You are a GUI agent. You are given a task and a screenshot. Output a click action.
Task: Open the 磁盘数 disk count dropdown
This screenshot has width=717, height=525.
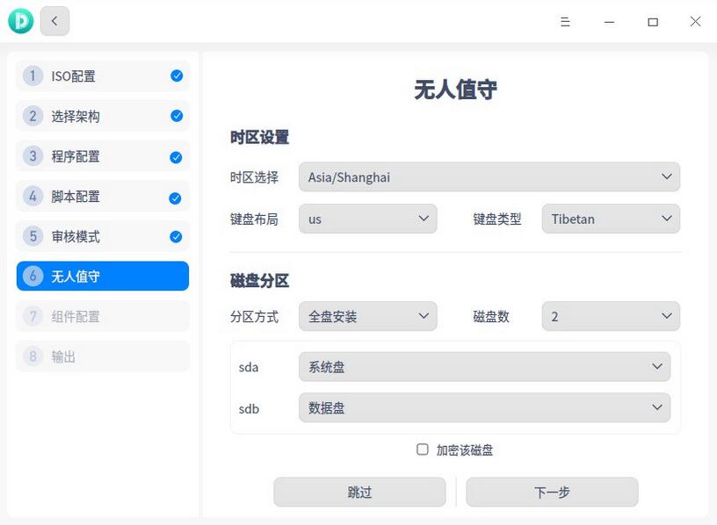611,316
